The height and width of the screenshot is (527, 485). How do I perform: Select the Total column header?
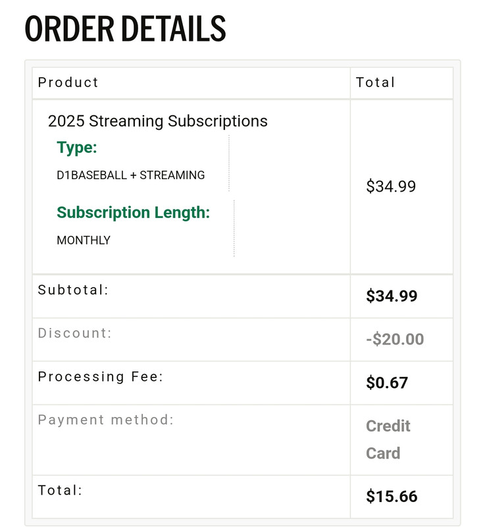376,82
